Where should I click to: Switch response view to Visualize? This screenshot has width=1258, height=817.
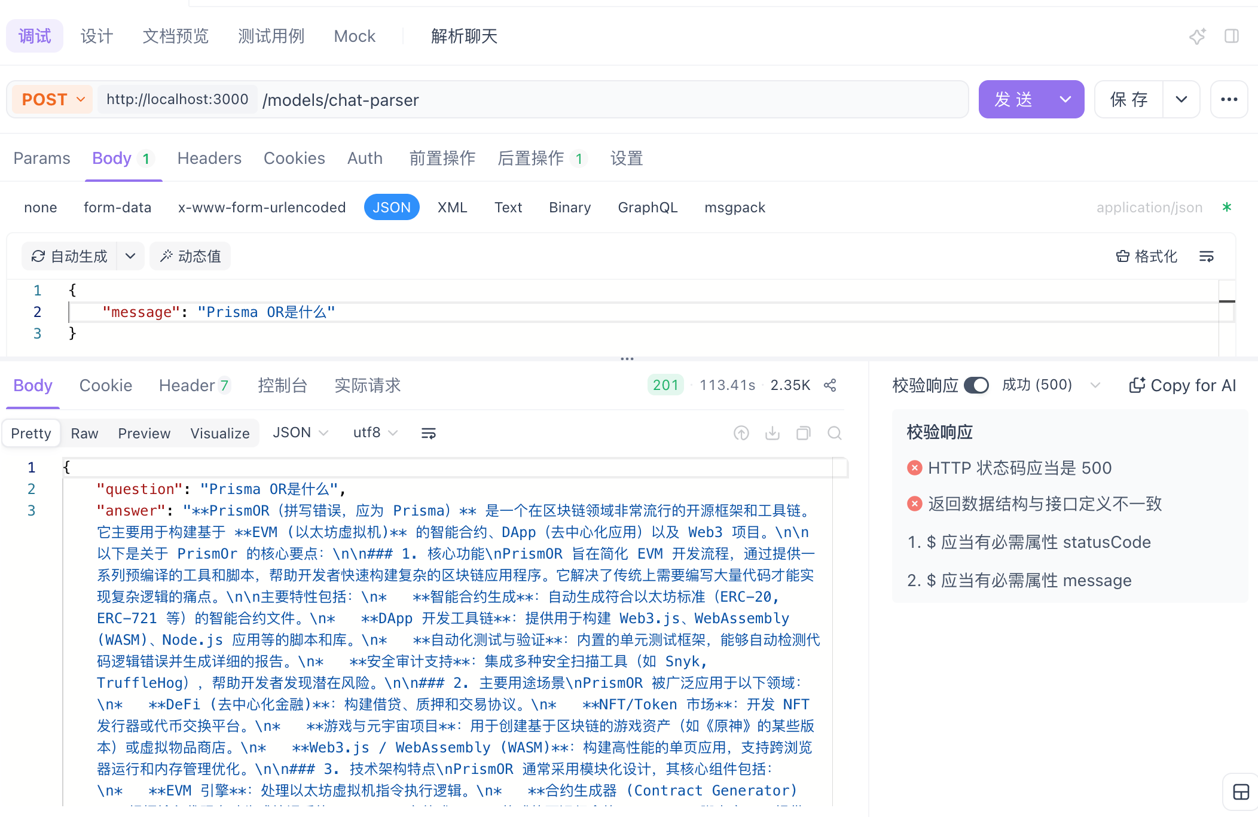[220, 434]
